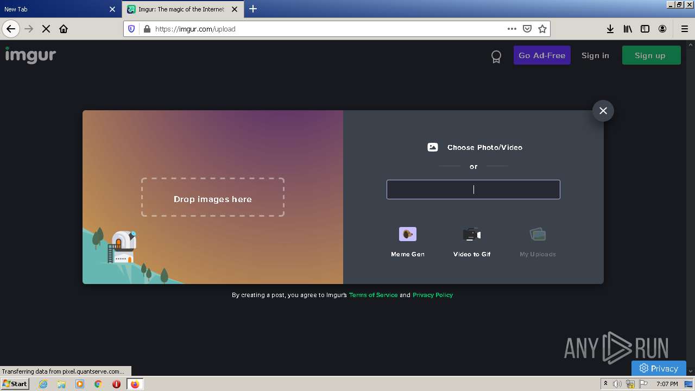Screen dimensions: 695x391
Task: Stop loading the page with X button
Action: tap(46, 29)
